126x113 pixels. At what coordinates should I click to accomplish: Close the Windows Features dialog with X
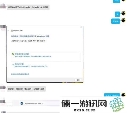click(81, 27)
